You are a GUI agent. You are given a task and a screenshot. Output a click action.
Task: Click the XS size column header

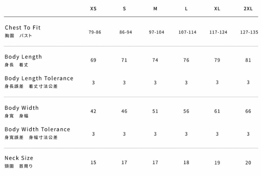pos(93,8)
